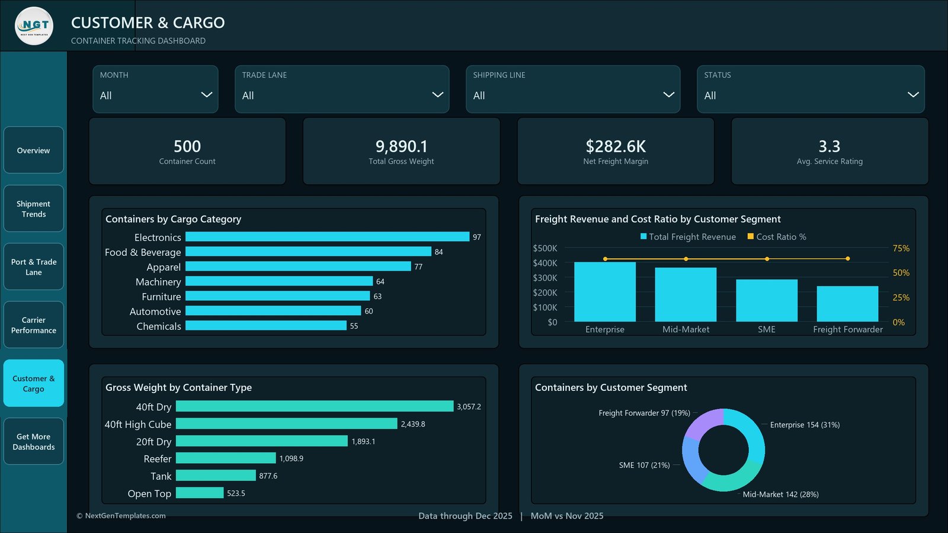
Task: Click the Cost Ratio % legend swatch
Action: click(x=751, y=236)
